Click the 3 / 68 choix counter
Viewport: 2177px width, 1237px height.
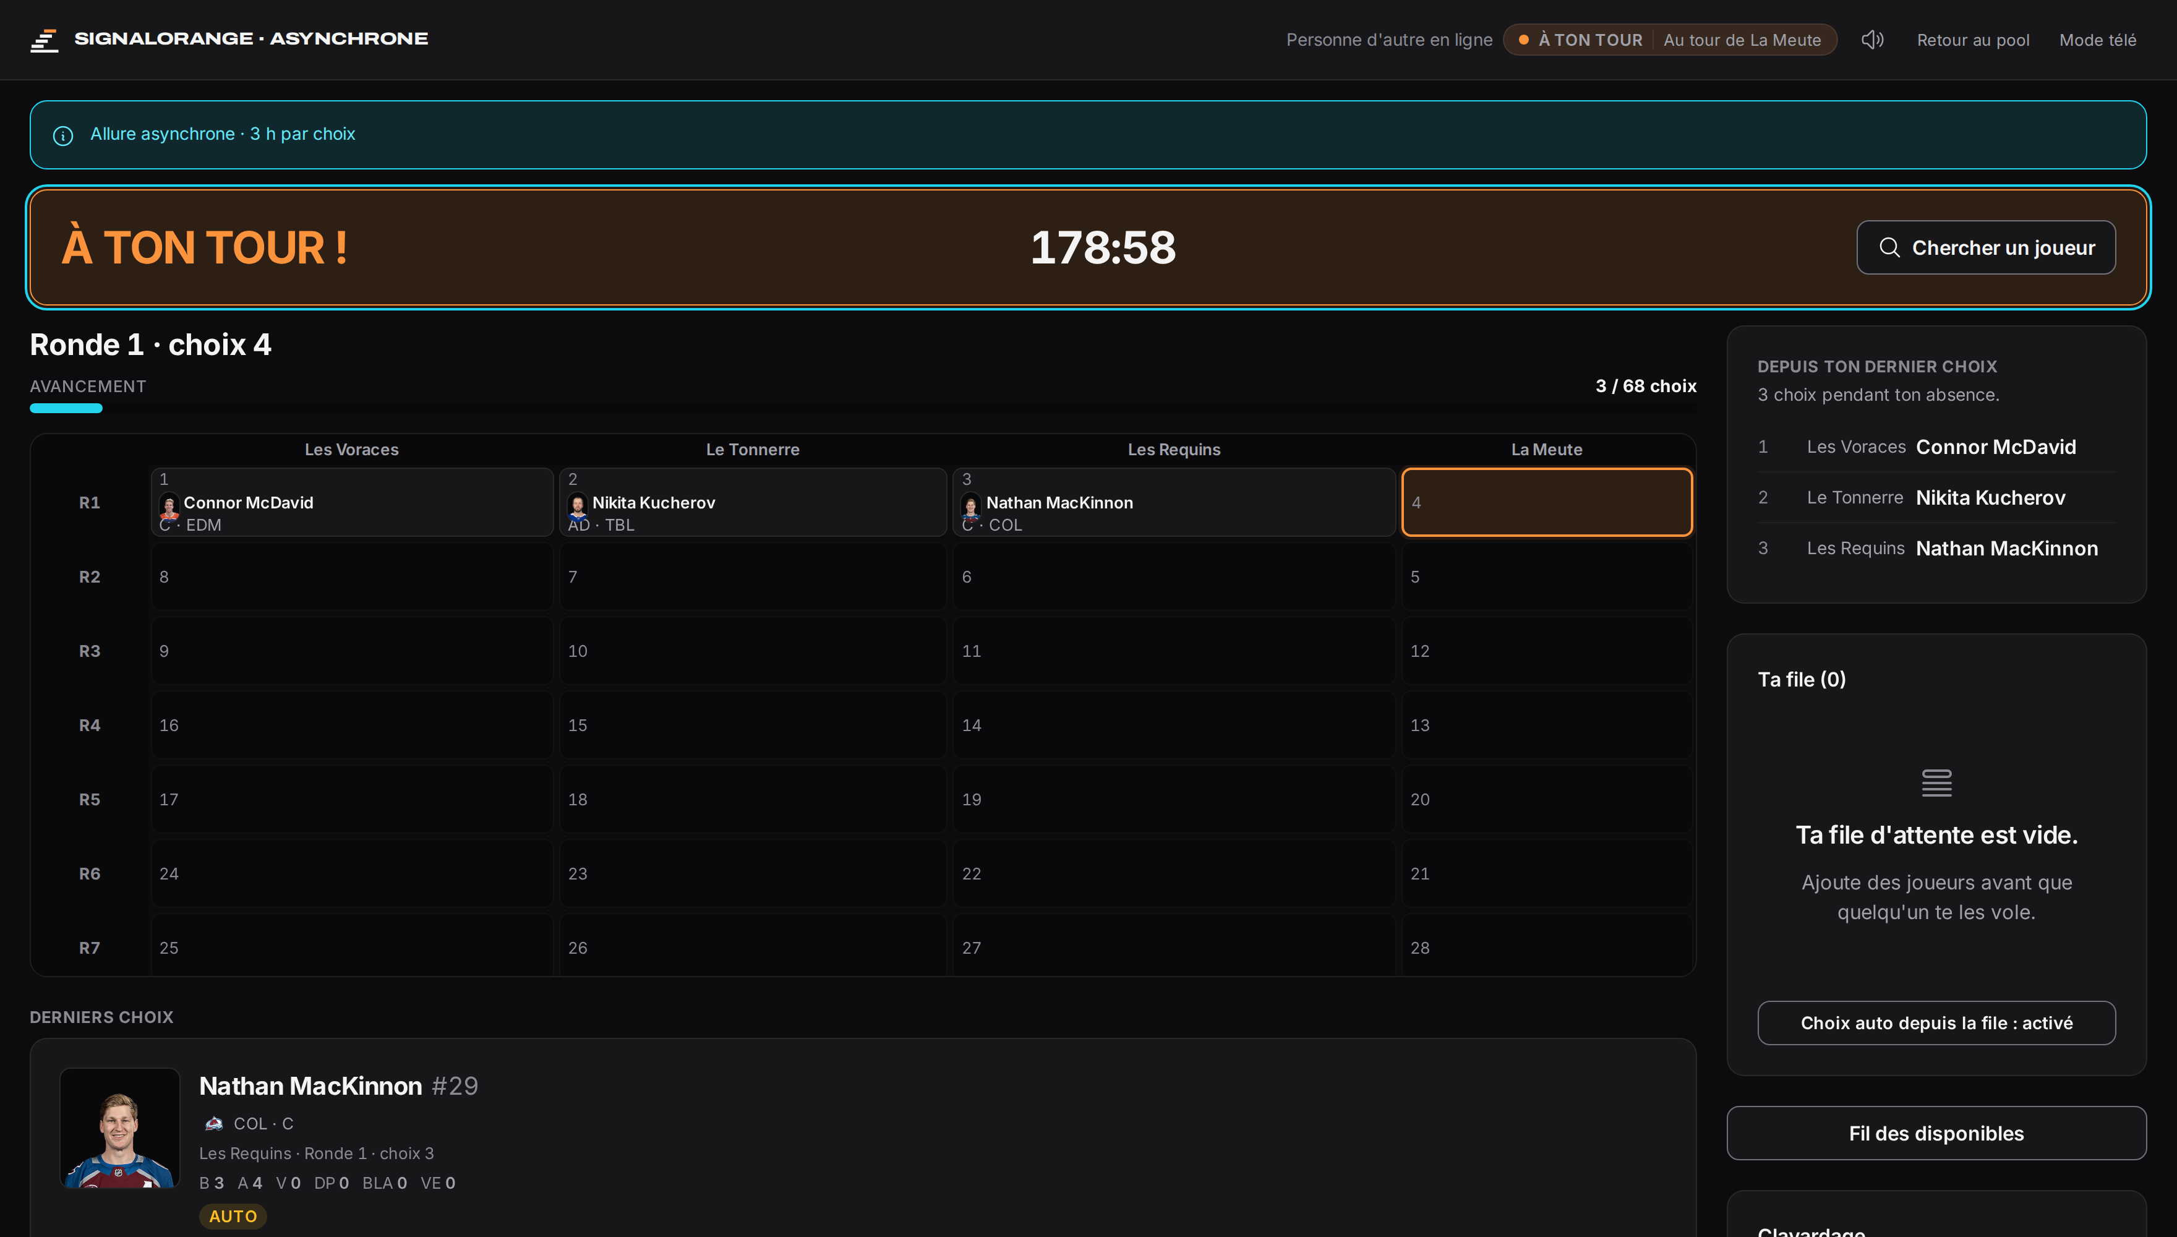pos(1645,386)
